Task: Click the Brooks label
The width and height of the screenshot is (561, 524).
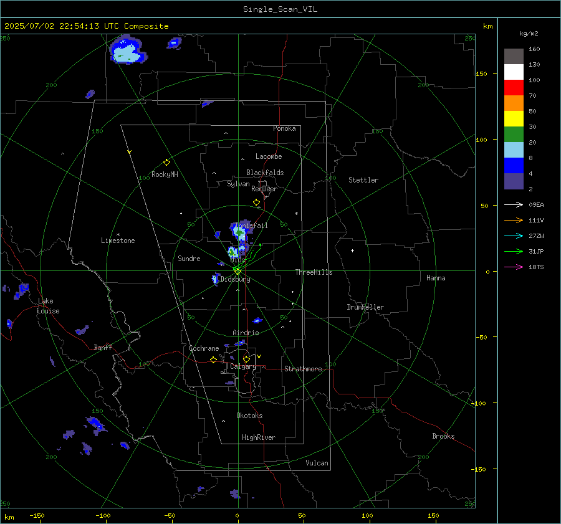Action: tap(443, 436)
